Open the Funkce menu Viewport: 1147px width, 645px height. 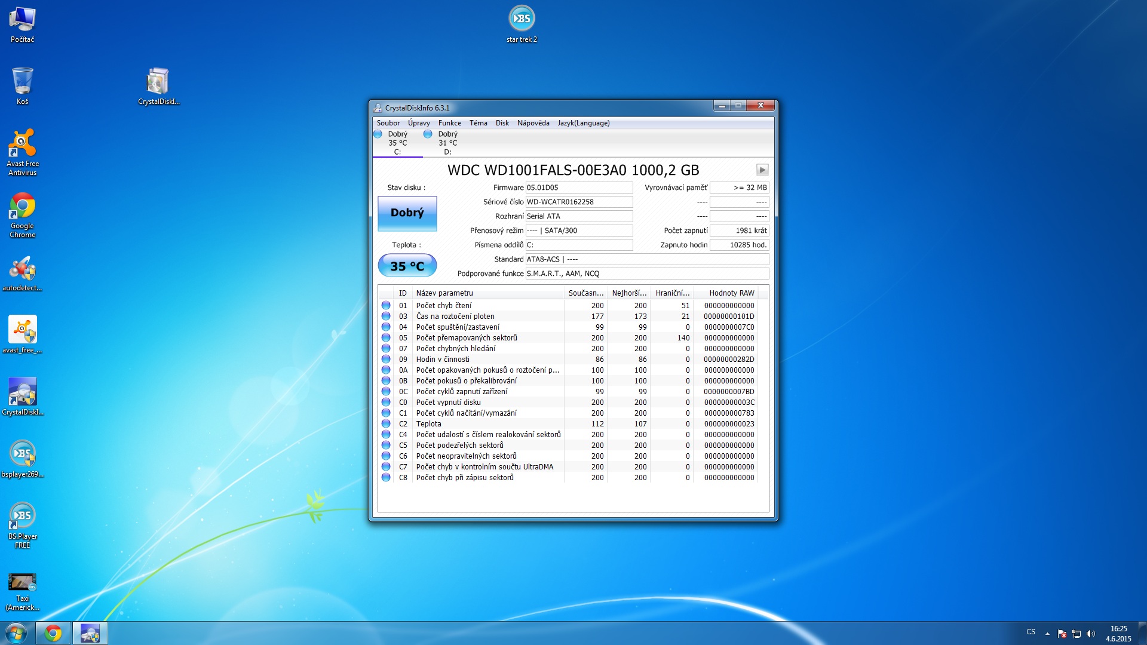tap(449, 123)
